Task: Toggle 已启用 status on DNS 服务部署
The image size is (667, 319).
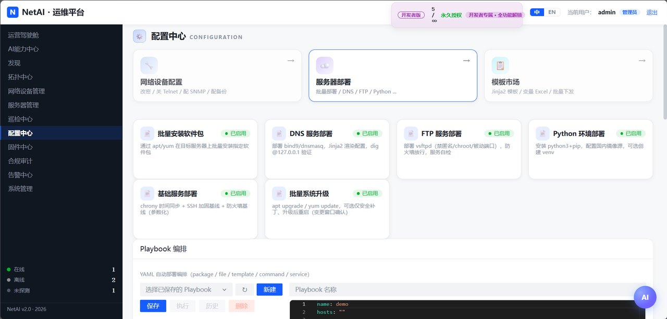Action: pyautogui.click(x=367, y=134)
